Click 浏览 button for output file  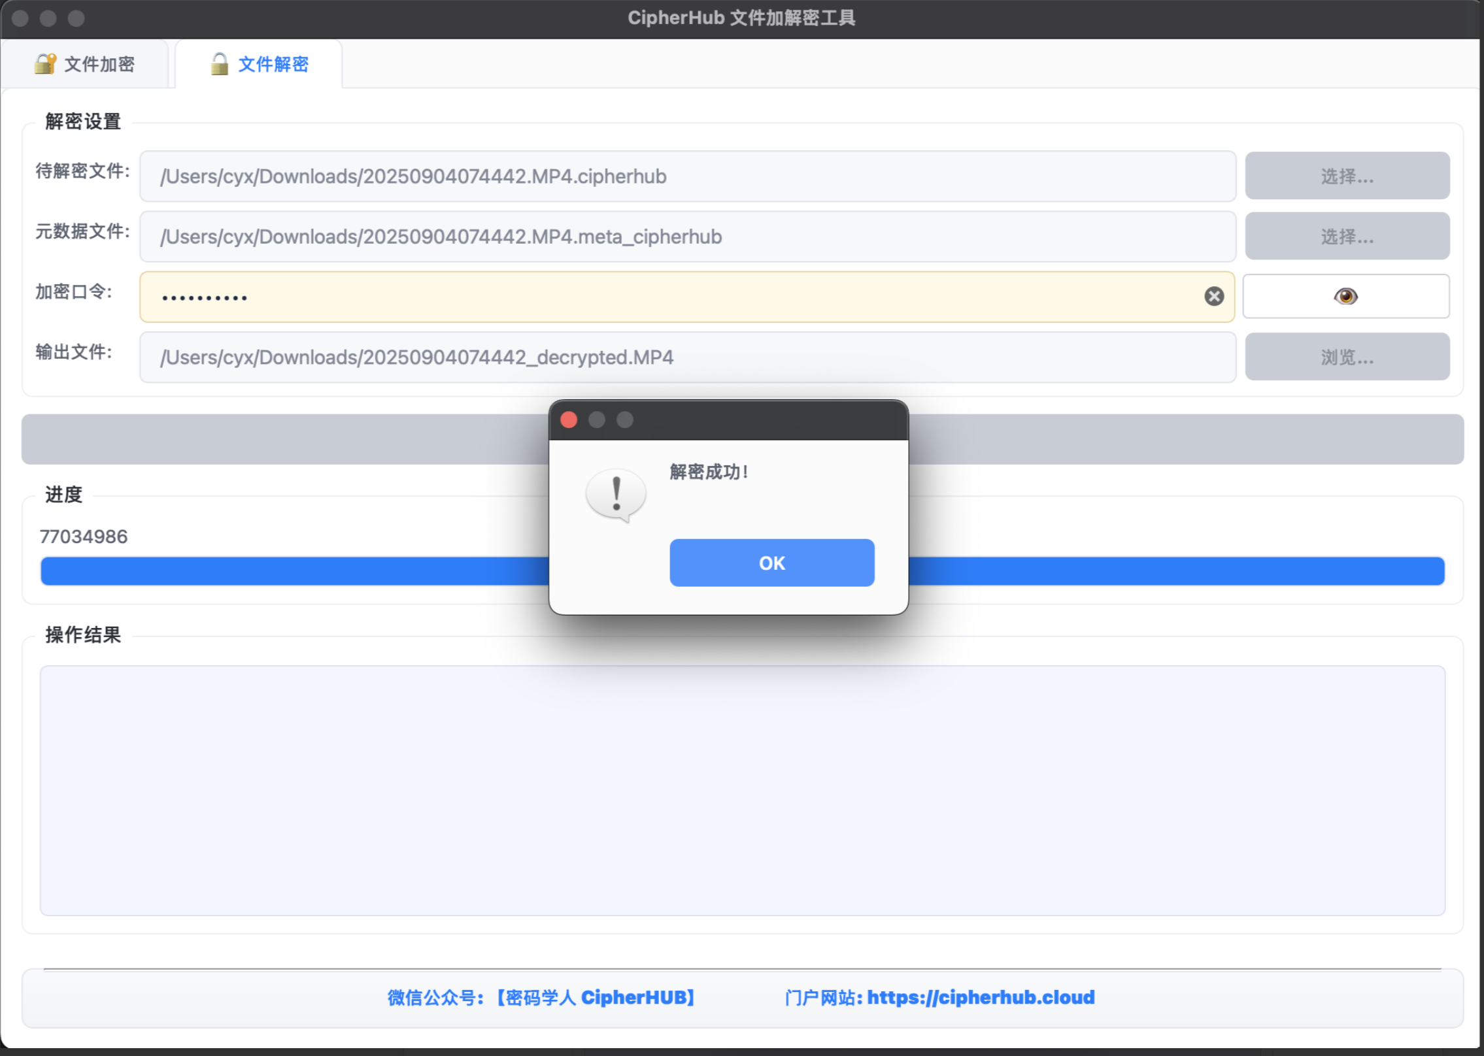pyautogui.click(x=1347, y=357)
